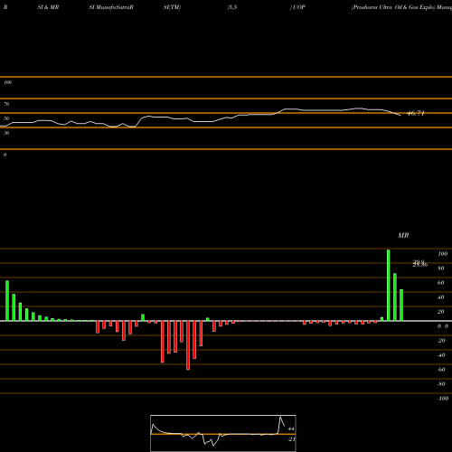This screenshot has width=452, height=452.
Task: Click the MR chart's -40 scale label
Action: coord(441,355)
